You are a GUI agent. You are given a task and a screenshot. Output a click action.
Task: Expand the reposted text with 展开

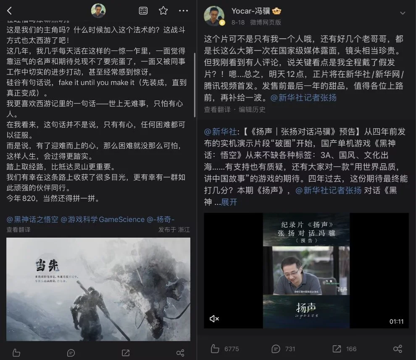229,202
